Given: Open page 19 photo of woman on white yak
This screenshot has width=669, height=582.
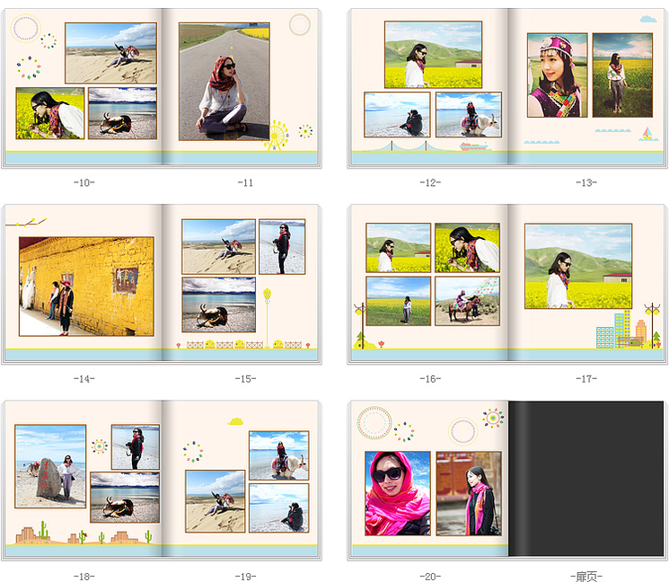Looking at the screenshot, I should coord(278,455).
